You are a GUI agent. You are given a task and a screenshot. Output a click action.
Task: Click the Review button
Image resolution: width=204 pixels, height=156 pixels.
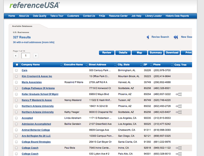point(107,53)
